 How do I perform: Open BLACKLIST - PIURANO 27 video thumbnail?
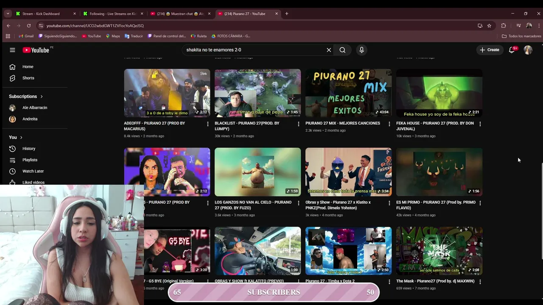[x=258, y=93]
